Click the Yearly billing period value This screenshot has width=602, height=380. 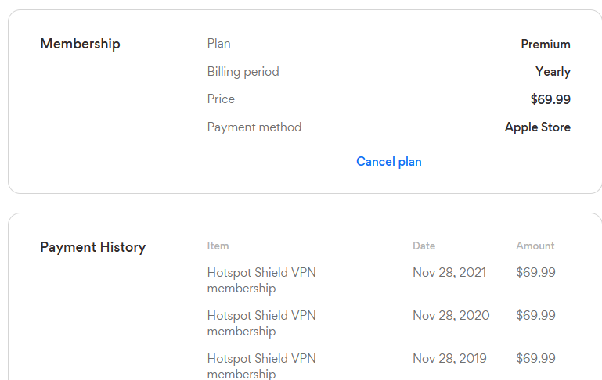pyautogui.click(x=553, y=72)
